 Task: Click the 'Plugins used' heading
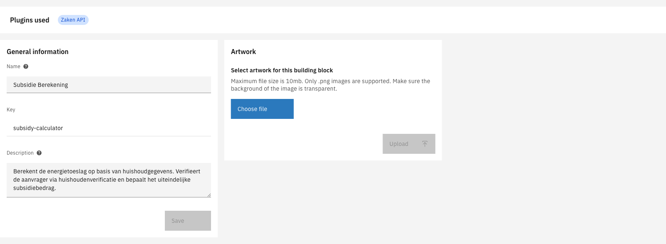click(30, 20)
